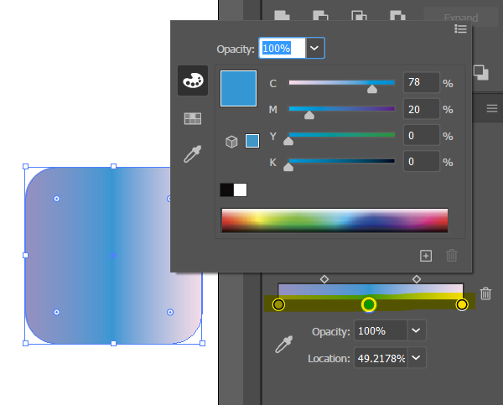Open the Location dropdown arrow
The image size is (503, 405).
click(416, 357)
